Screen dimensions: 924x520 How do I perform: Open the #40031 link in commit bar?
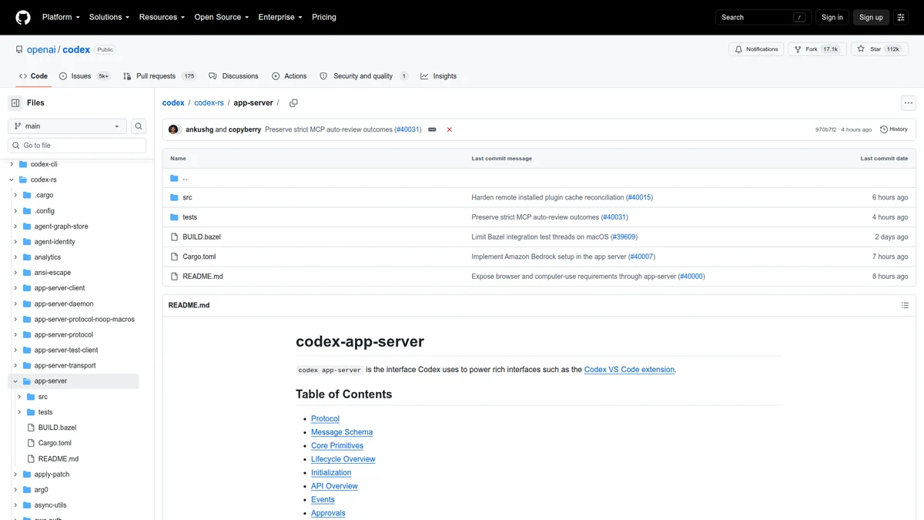pos(408,129)
